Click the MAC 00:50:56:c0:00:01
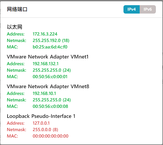This screenshot has width=163, height=145. (50, 77)
